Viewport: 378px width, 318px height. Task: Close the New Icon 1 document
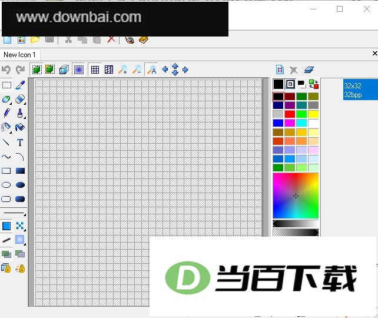pos(374,54)
